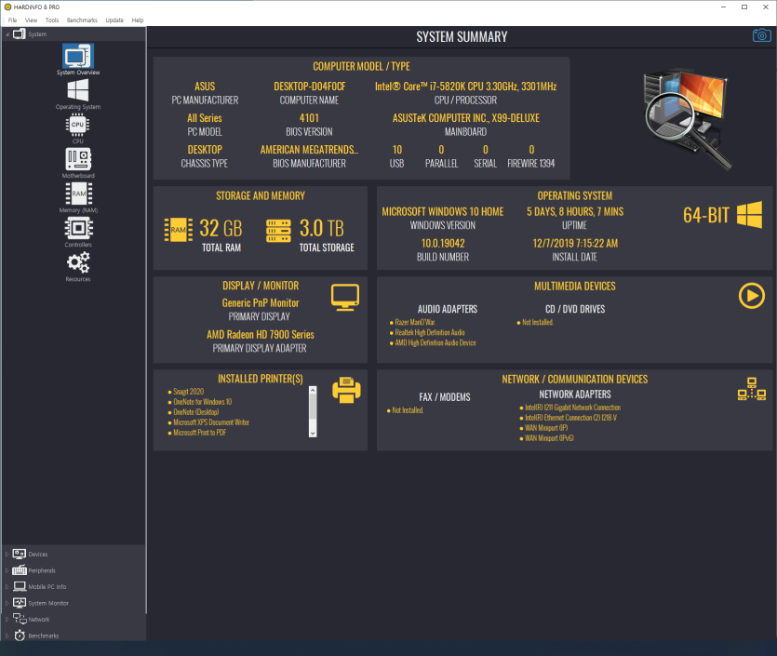Screen dimensions: 777x656
Task: Expand the Mobile PC Info section
Action: [7, 586]
